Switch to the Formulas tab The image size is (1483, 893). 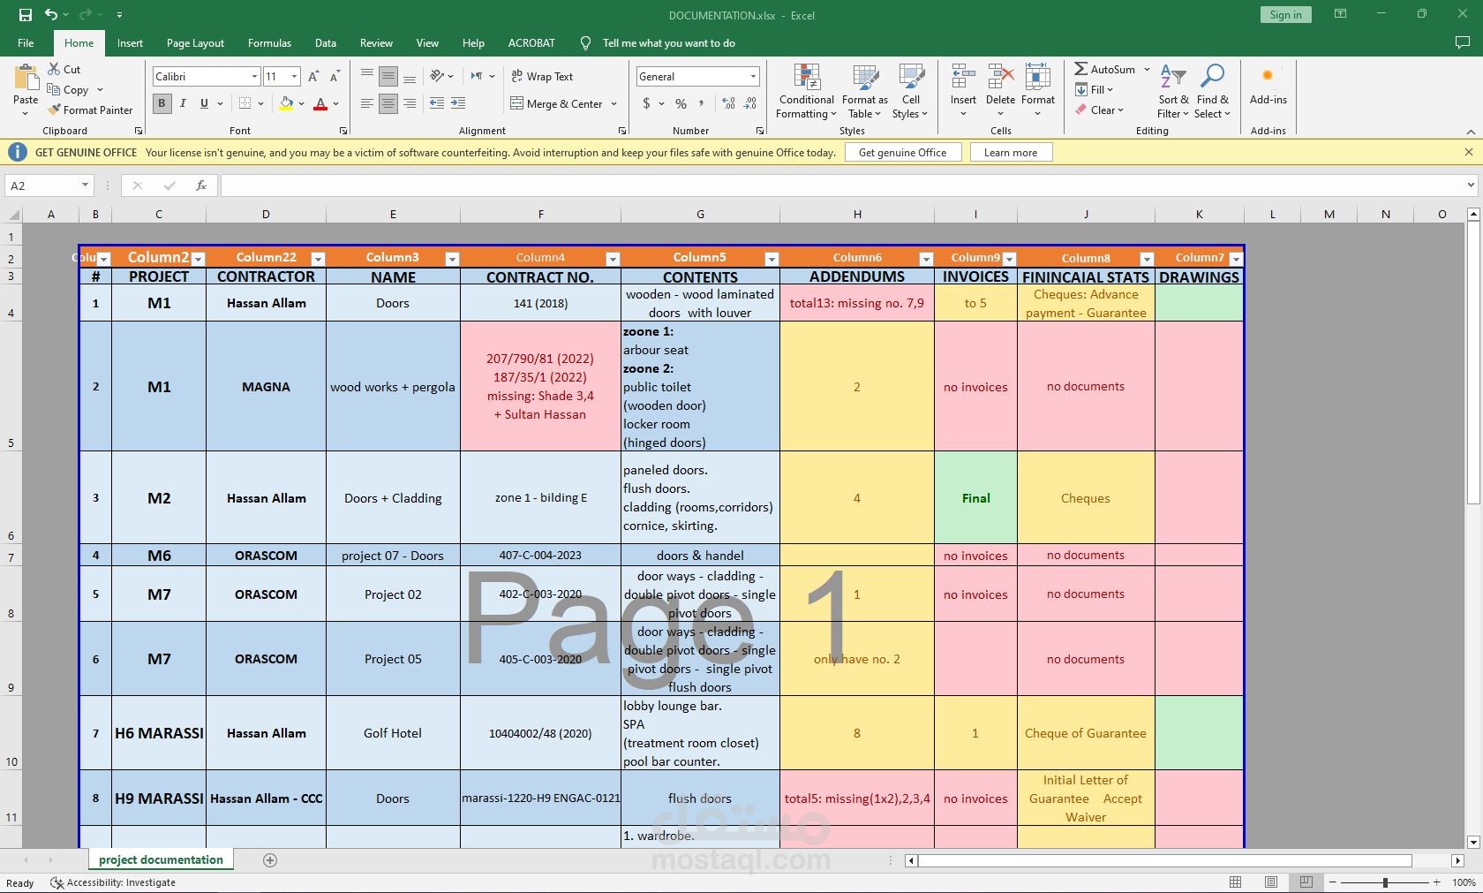[x=269, y=42]
